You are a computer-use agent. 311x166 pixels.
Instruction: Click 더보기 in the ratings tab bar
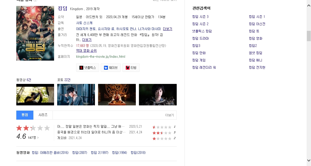click(170, 115)
